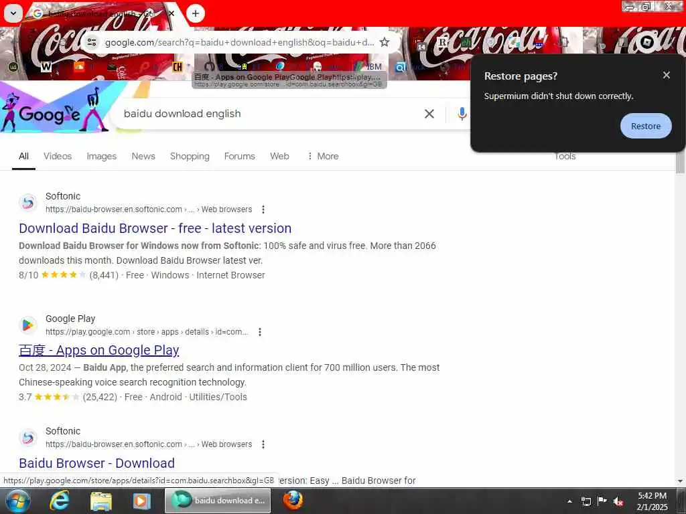Open the green eh extension icon
This screenshot has width=686, height=514.
tap(466, 42)
